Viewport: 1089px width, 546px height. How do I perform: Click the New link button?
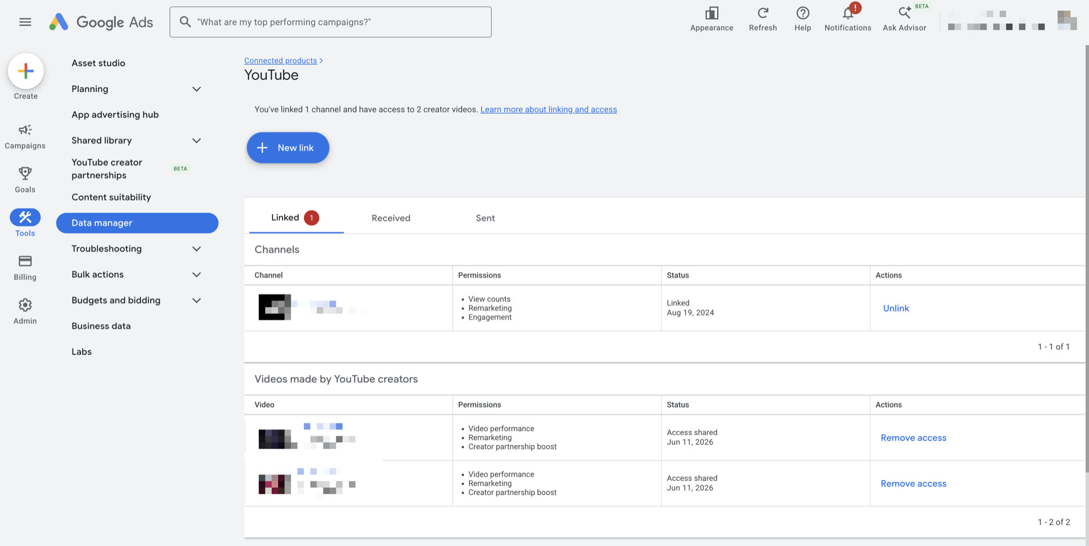pos(288,148)
